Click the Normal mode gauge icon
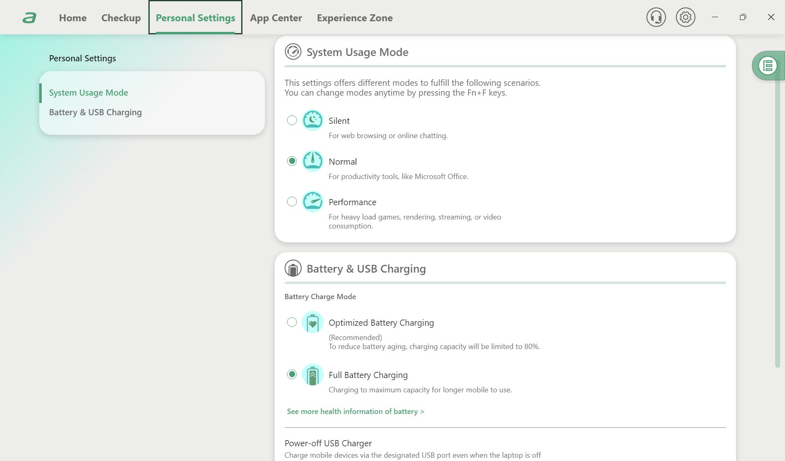Viewport: 785px width, 461px height. [x=313, y=161]
